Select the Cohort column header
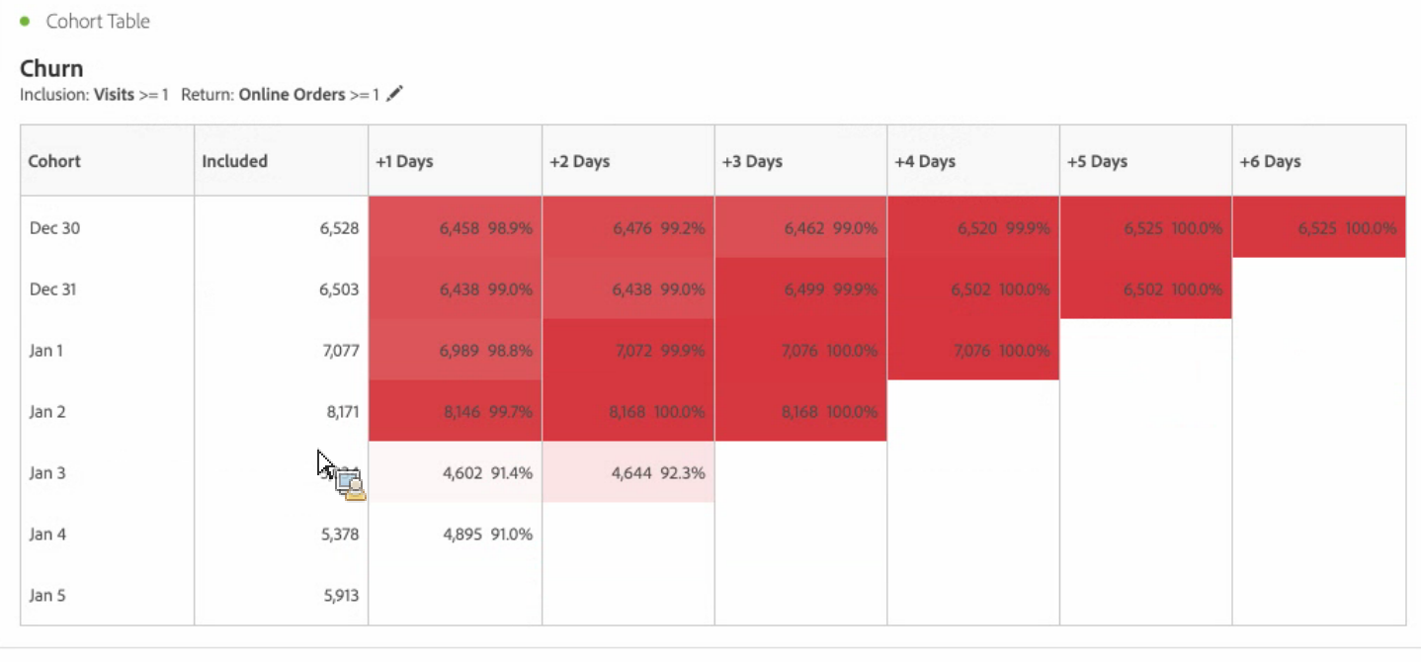The height and width of the screenshot is (662, 1421). pos(107,161)
